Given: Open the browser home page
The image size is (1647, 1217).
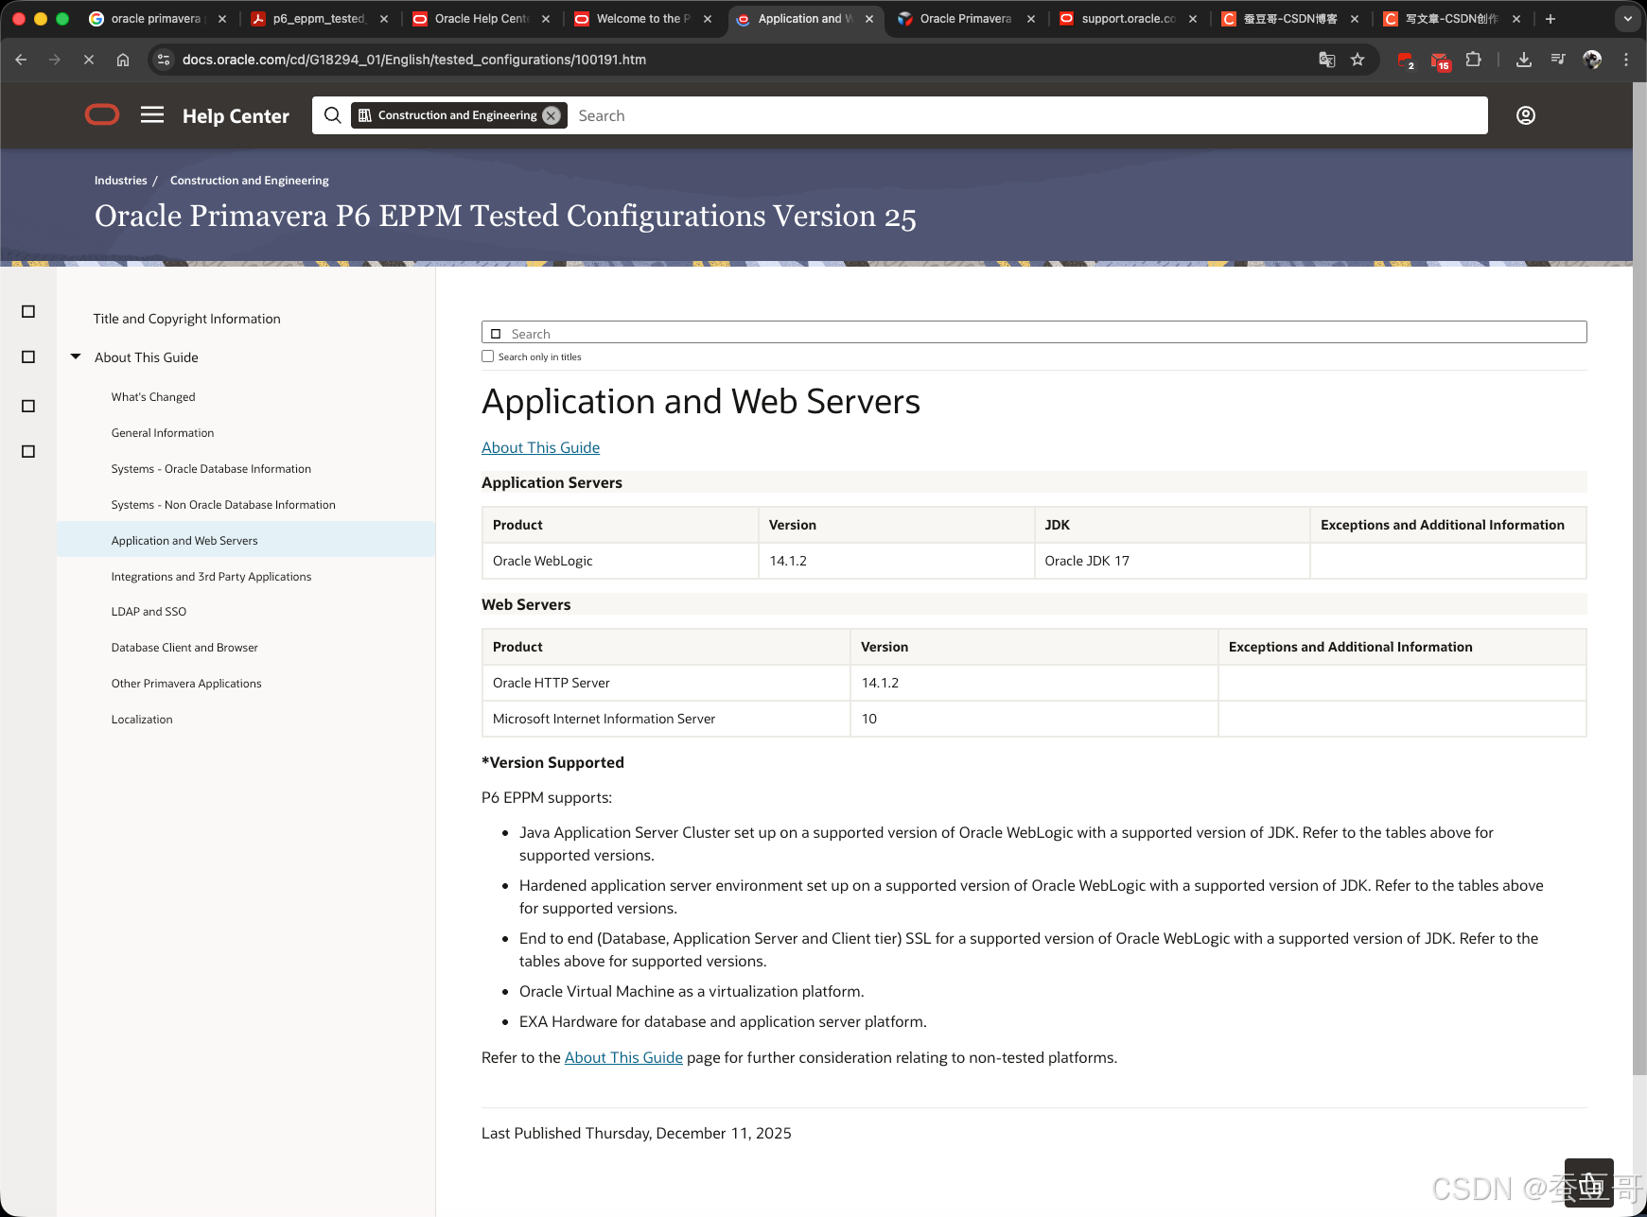Looking at the screenshot, I should [123, 60].
